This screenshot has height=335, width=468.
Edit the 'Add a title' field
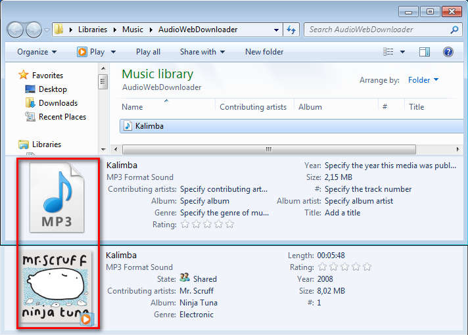click(342, 213)
